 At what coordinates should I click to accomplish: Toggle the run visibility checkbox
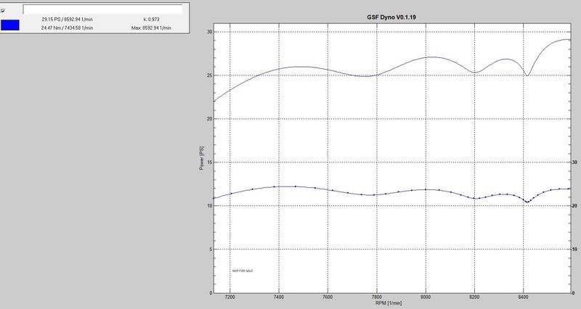(3, 11)
